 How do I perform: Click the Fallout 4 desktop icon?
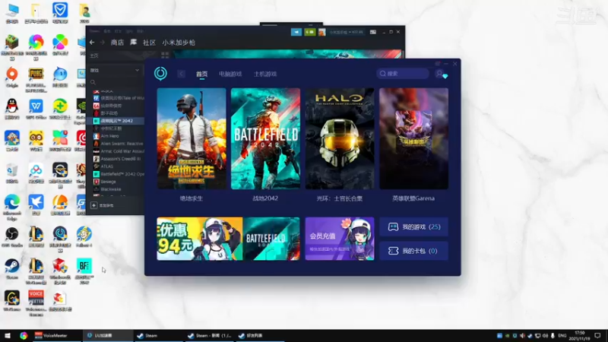pyautogui.click(x=84, y=237)
